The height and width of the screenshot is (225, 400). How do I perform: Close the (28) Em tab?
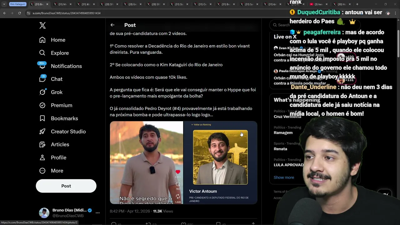point(140,4)
